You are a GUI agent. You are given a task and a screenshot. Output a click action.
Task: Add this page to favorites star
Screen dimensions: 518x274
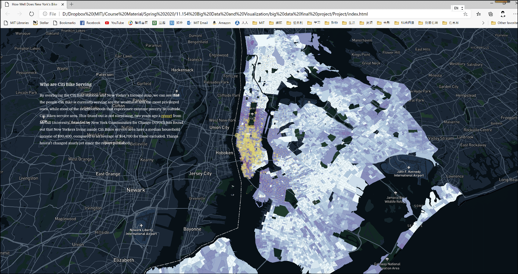[x=465, y=14]
